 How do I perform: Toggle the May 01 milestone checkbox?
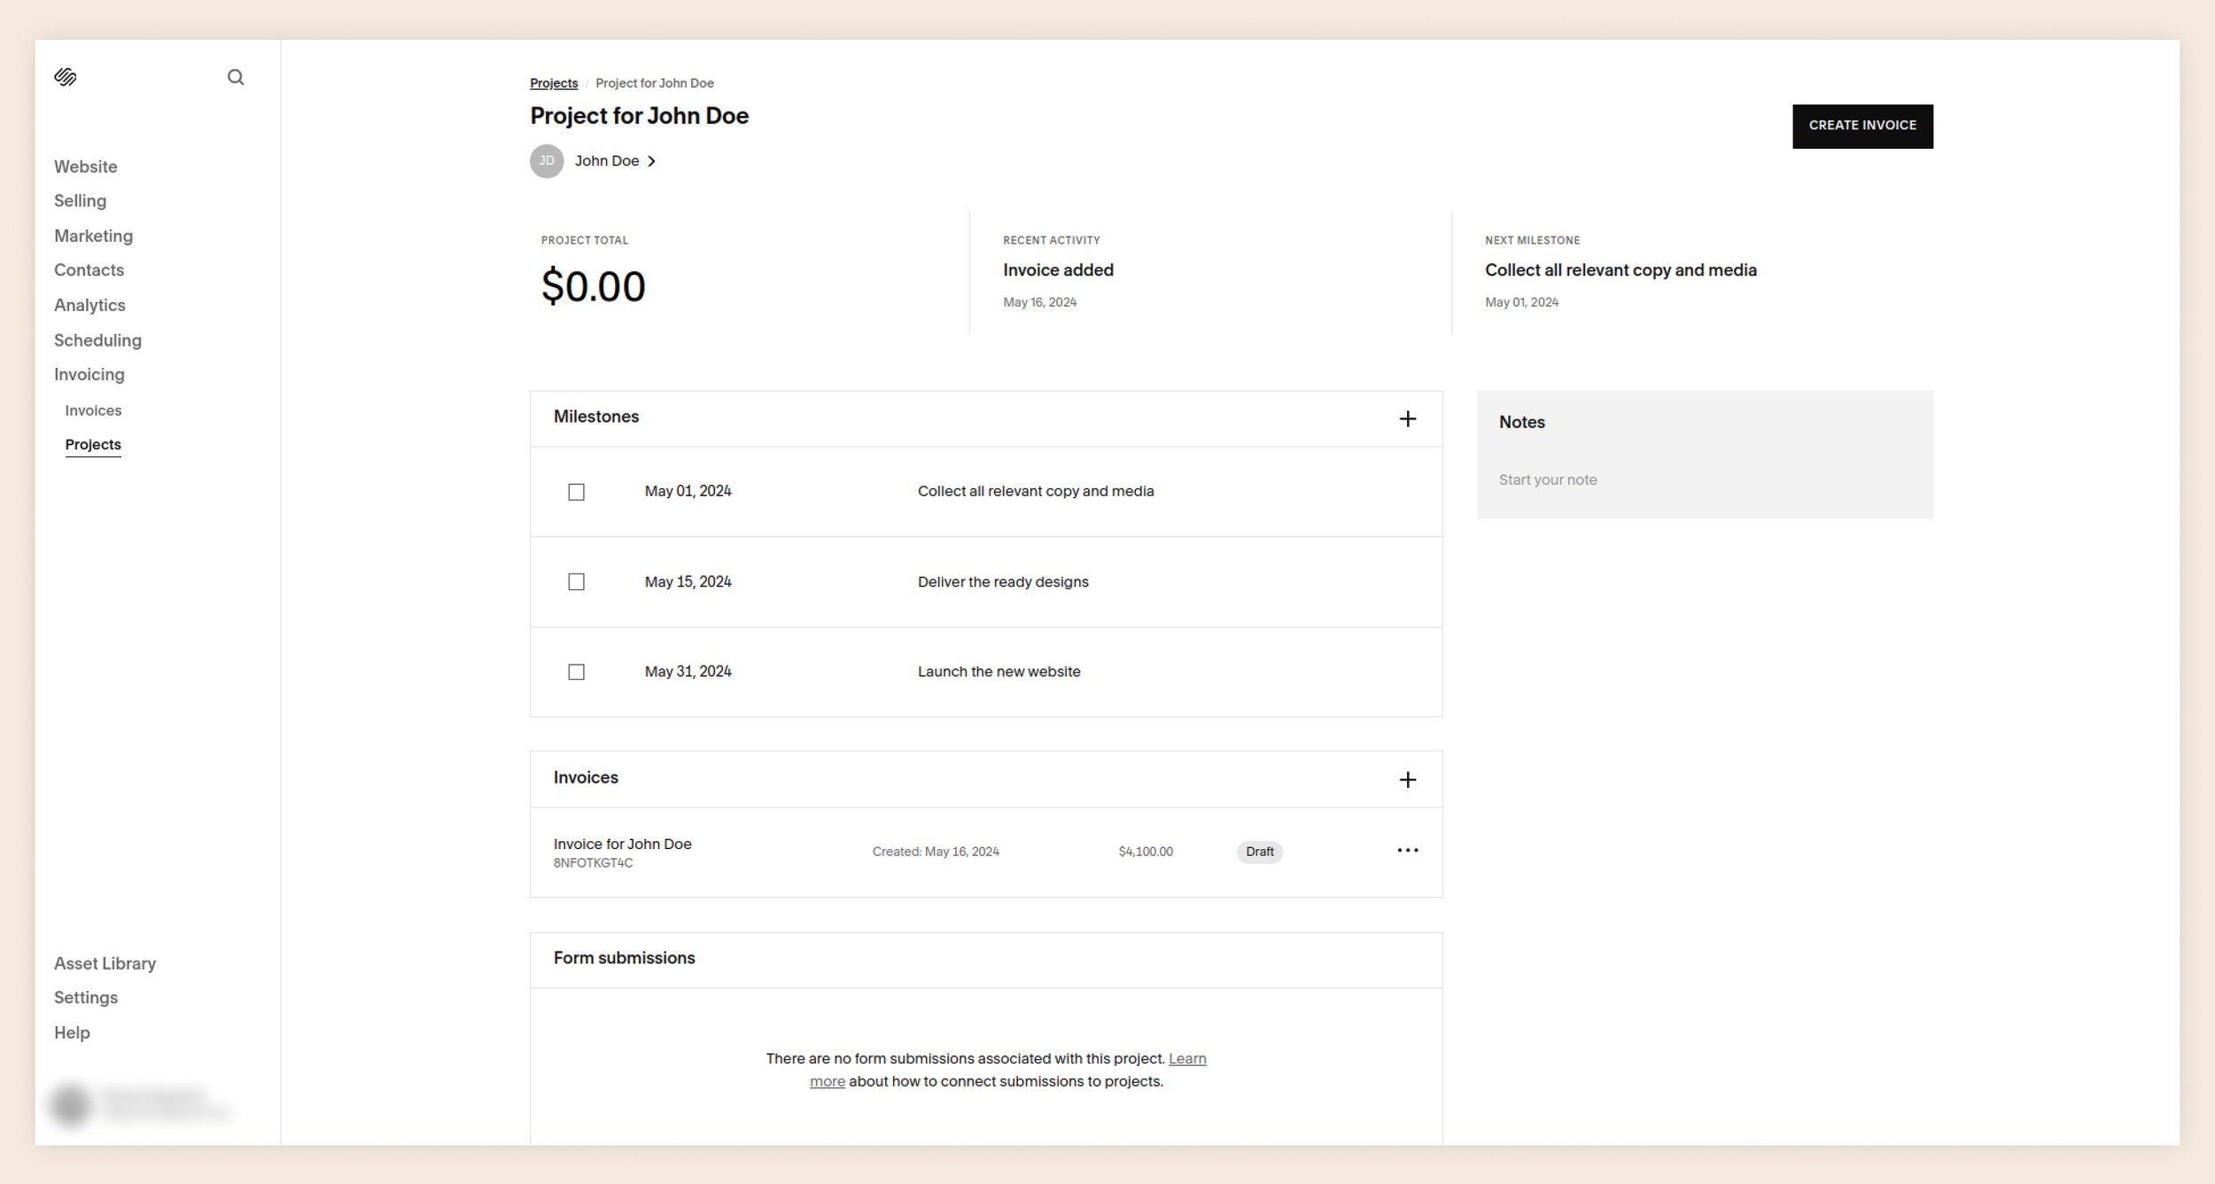tap(576, 491)
